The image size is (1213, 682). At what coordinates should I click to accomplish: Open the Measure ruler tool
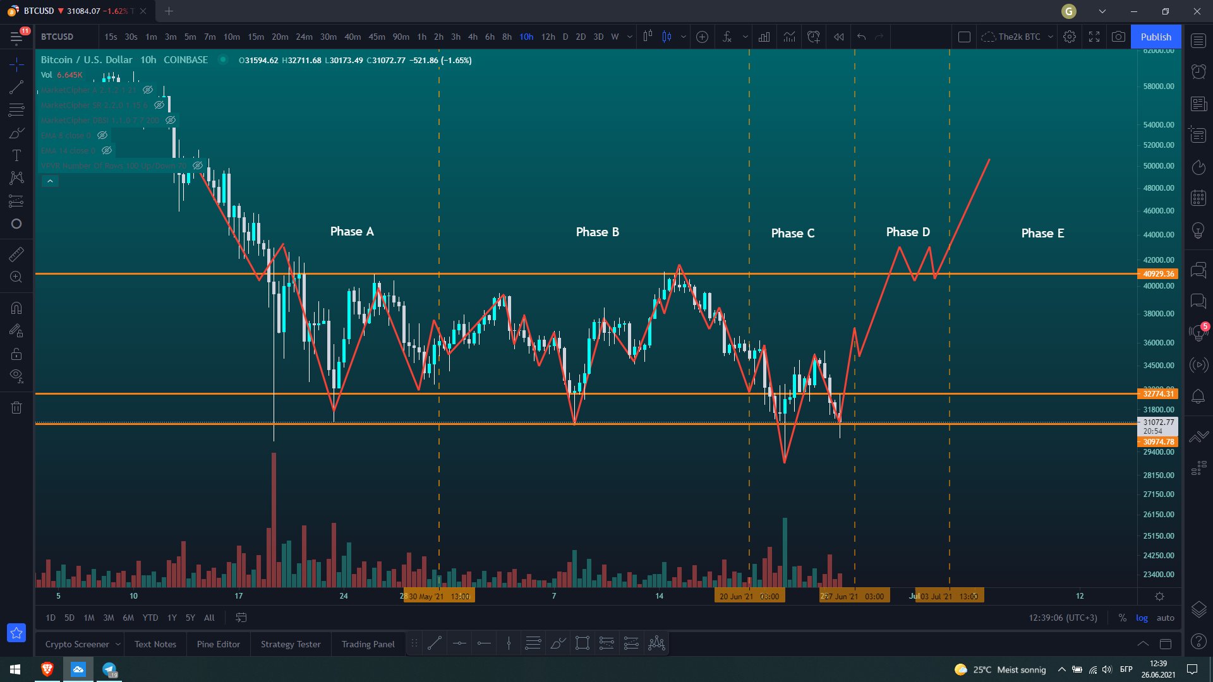coord(16,254)
